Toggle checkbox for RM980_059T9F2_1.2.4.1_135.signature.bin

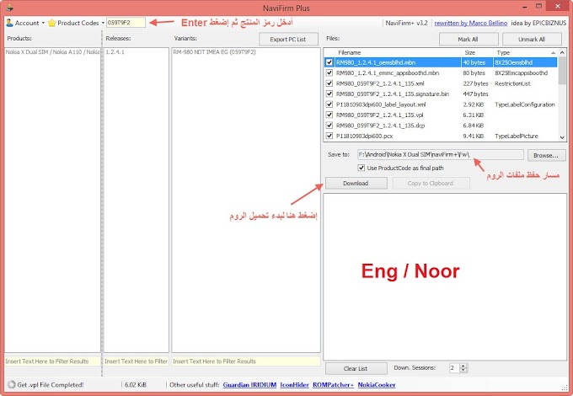click(x=329, y=94)
